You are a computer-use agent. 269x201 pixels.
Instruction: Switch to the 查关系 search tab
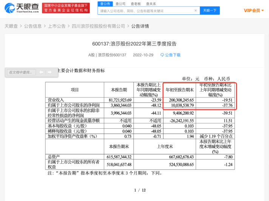151,4
